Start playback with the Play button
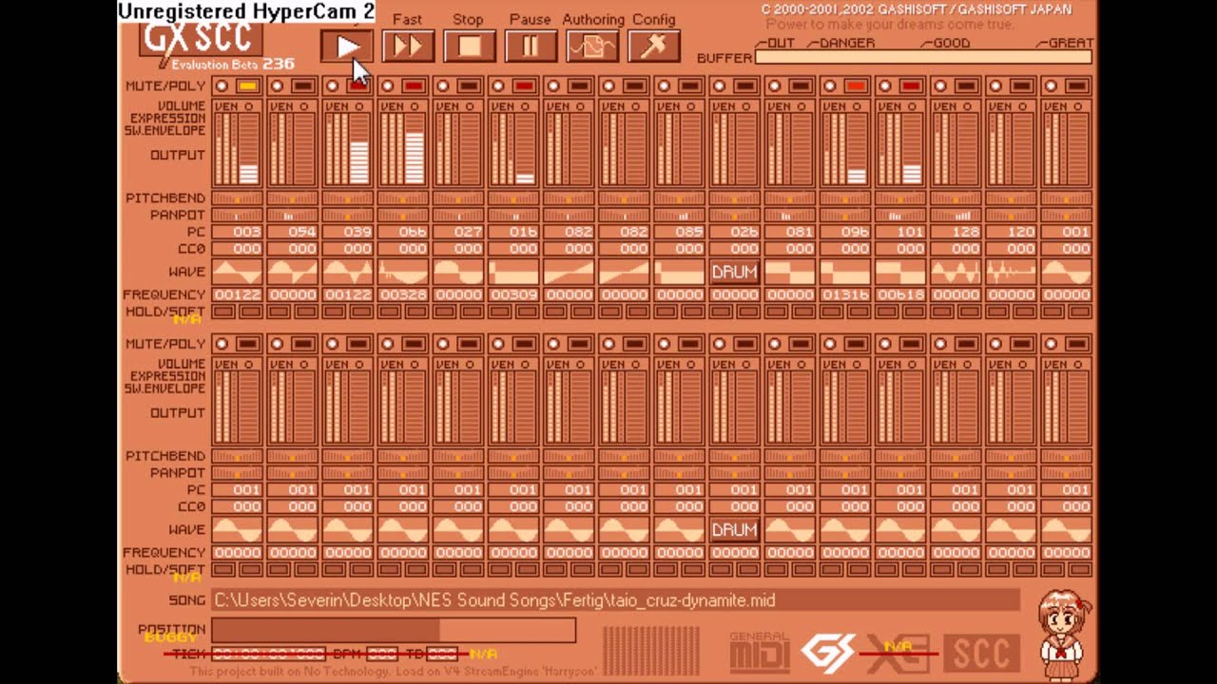Image resolution: width=1217 pixels, height=684 pixels. point(347,46)
